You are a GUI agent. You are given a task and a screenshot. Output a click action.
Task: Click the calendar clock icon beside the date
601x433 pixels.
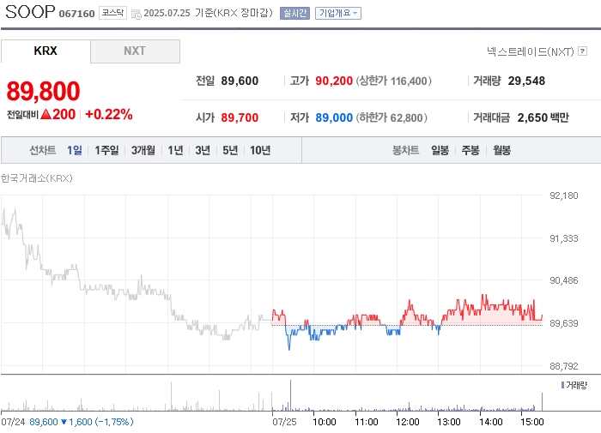coord(136,15)
